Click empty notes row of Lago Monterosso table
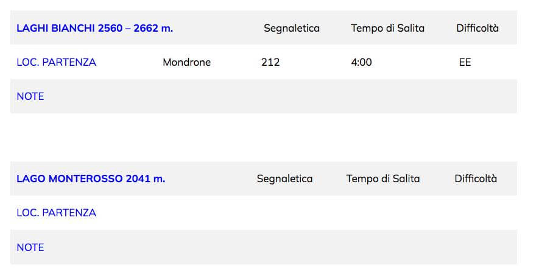 264,247
